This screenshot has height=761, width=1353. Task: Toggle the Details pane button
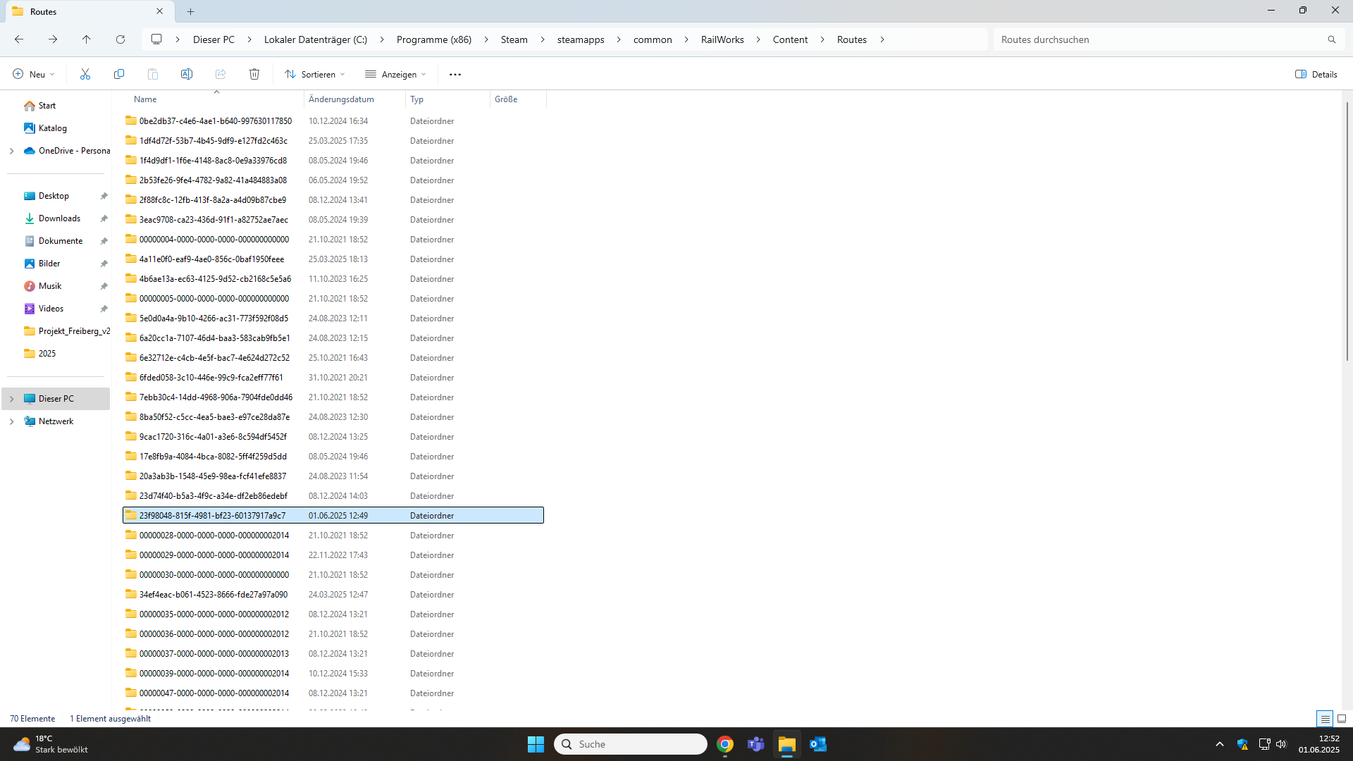(1316, 74)
